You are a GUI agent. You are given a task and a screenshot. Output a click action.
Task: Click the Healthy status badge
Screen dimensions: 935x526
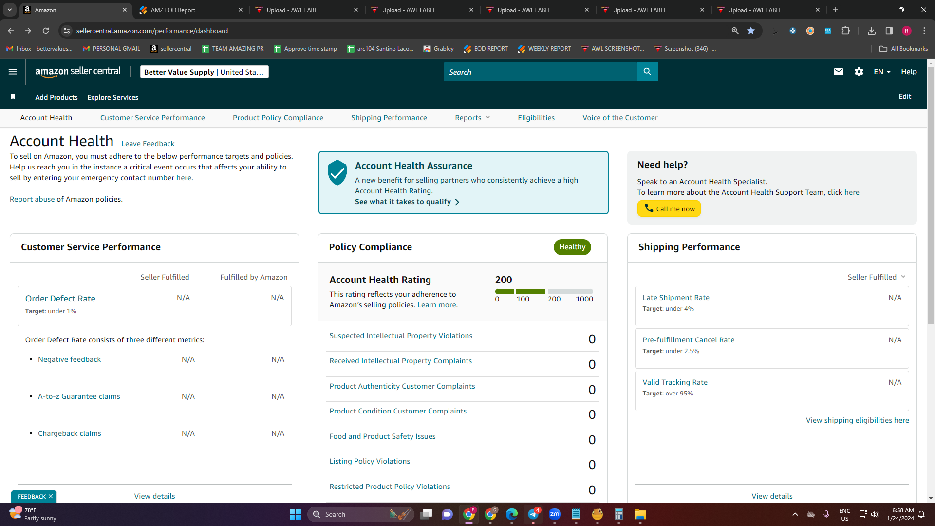pos(572,247)
